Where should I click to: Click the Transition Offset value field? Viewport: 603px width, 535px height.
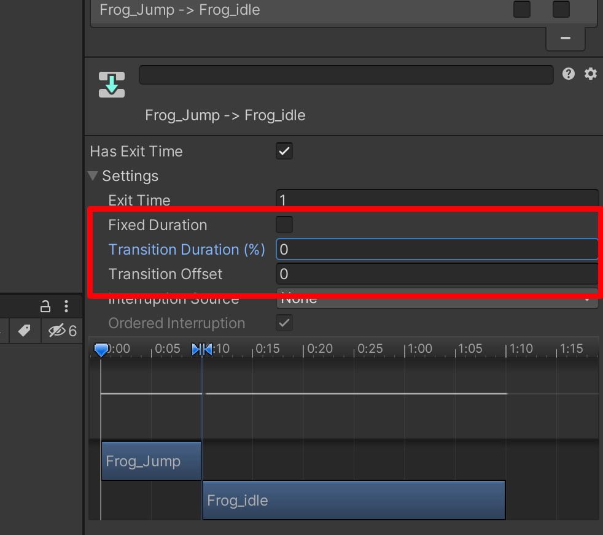tap(437, 274)
